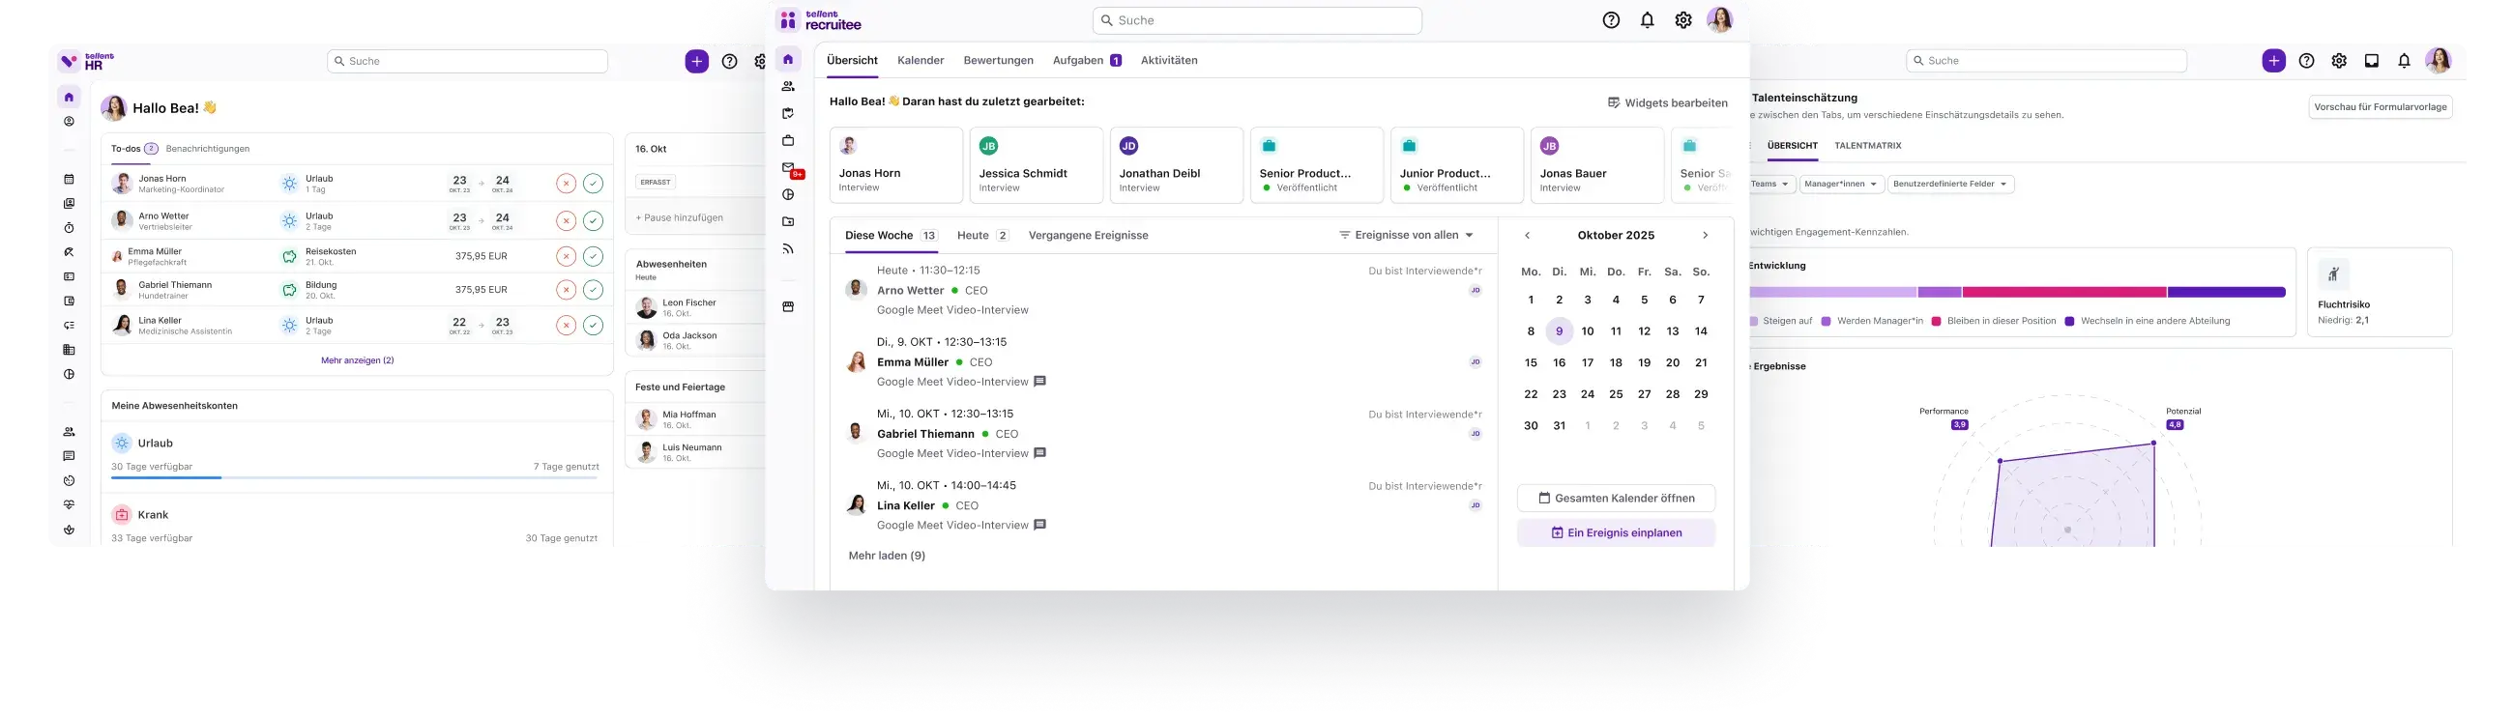Image resolution: width=2514 pixels, height=717 pixels.
Task: Open notifications bell in Recruitee top bar
Action: 1648,20
